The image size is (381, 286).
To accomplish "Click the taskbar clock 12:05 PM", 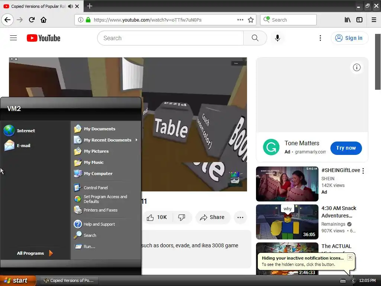I will point(367,281).
